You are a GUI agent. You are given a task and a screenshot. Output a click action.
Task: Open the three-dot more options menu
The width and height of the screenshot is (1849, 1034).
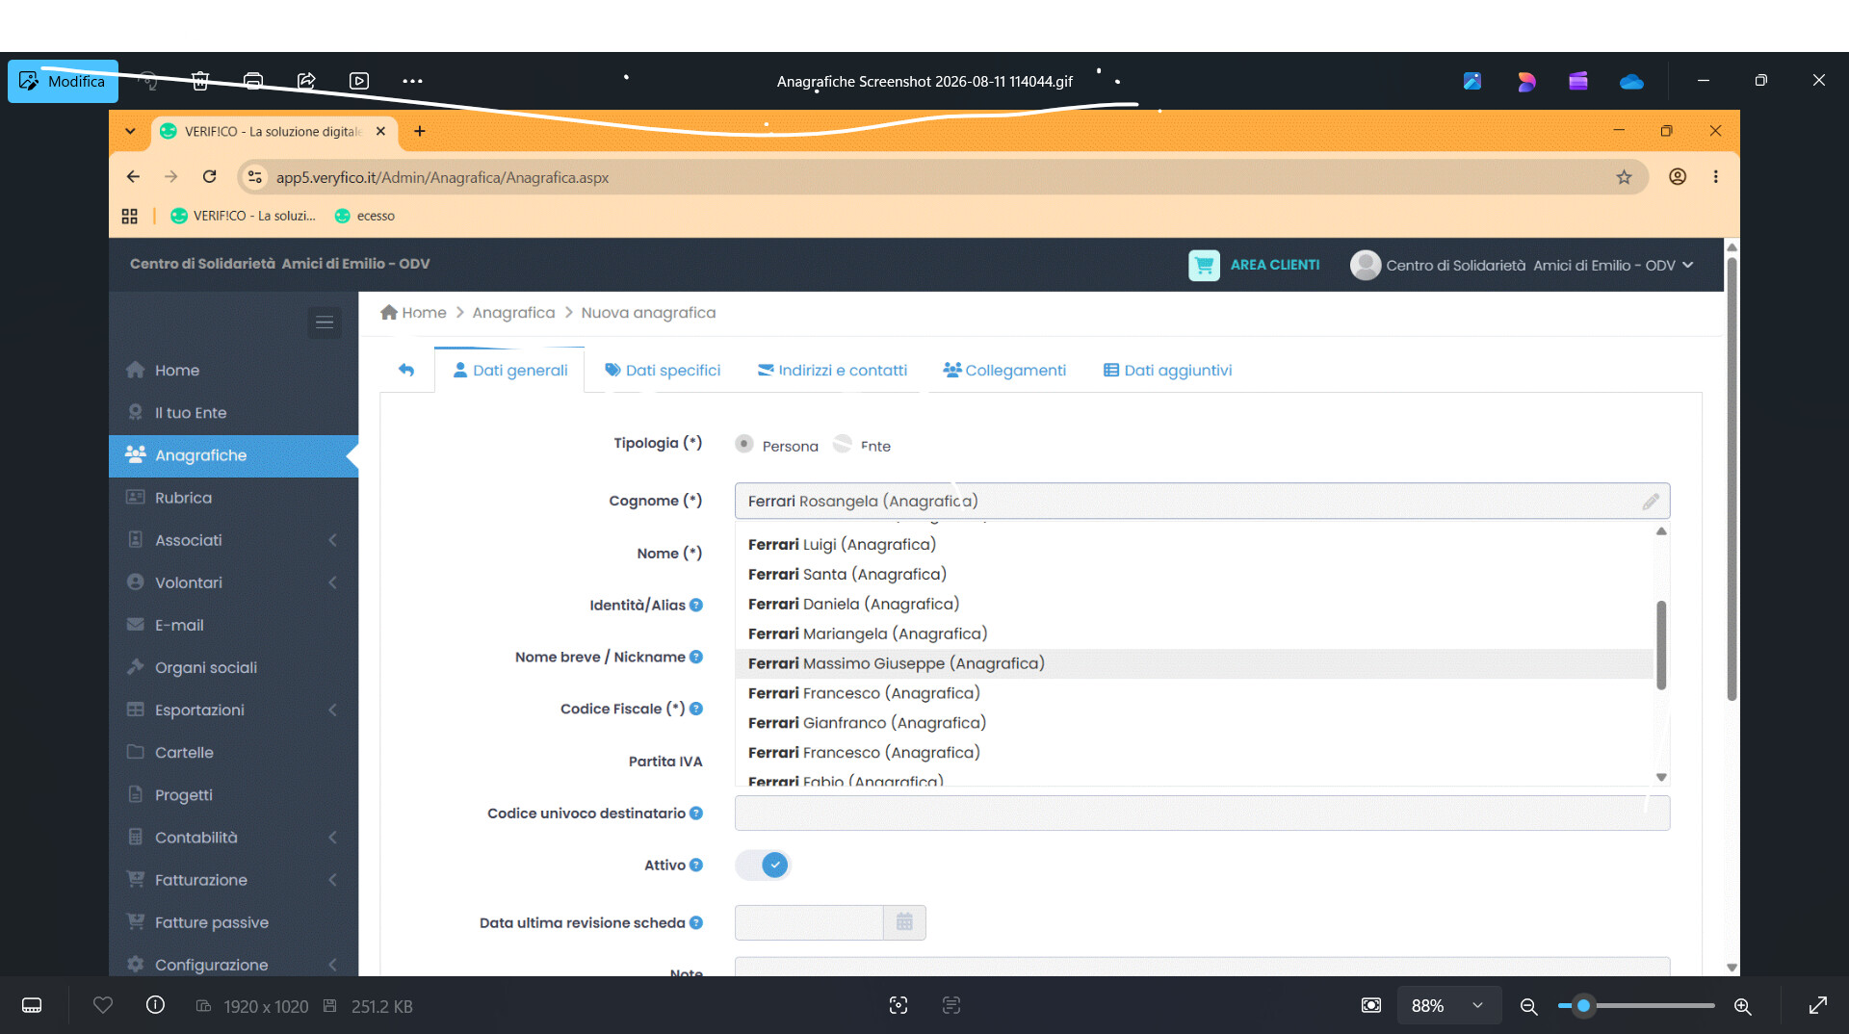[412, 81]
